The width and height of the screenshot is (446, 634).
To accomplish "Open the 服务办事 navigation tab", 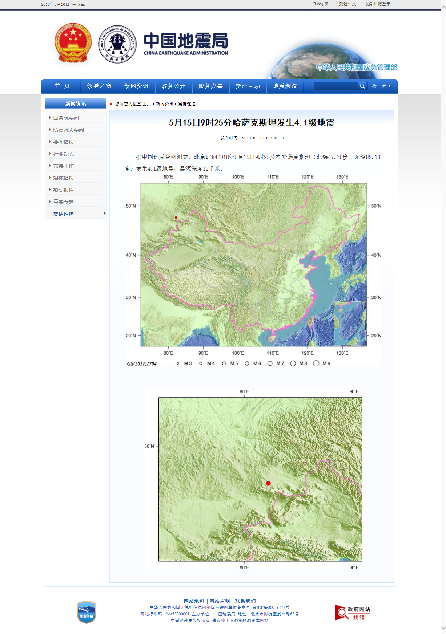I will pyautogui.click(x=210, y=86).
